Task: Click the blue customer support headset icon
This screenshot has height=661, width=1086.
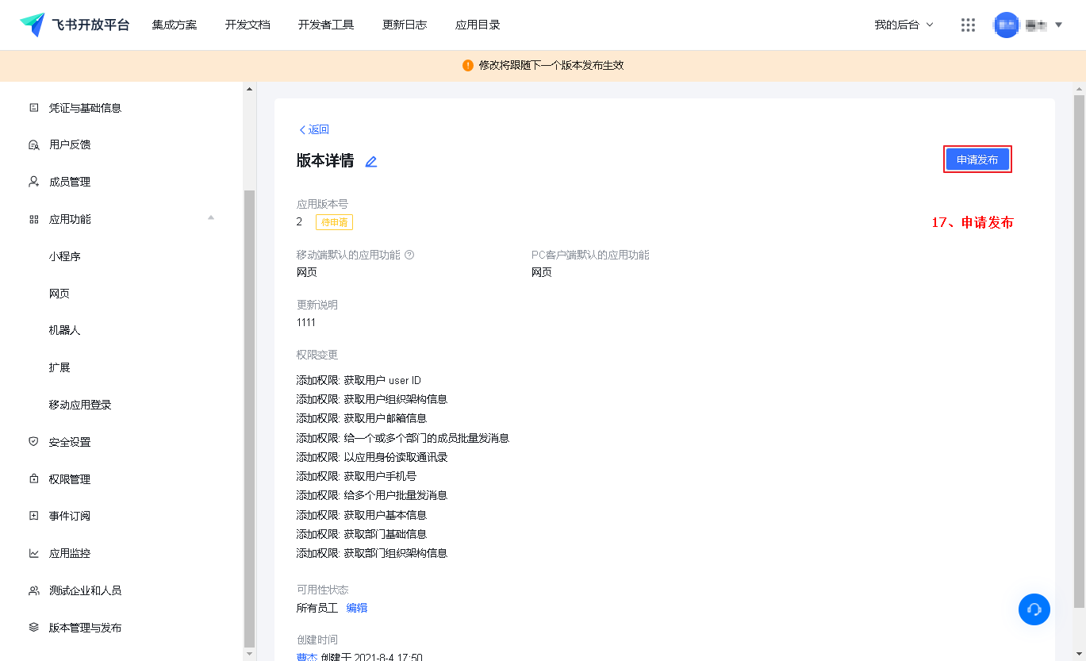Action: tap(1034, 609)
